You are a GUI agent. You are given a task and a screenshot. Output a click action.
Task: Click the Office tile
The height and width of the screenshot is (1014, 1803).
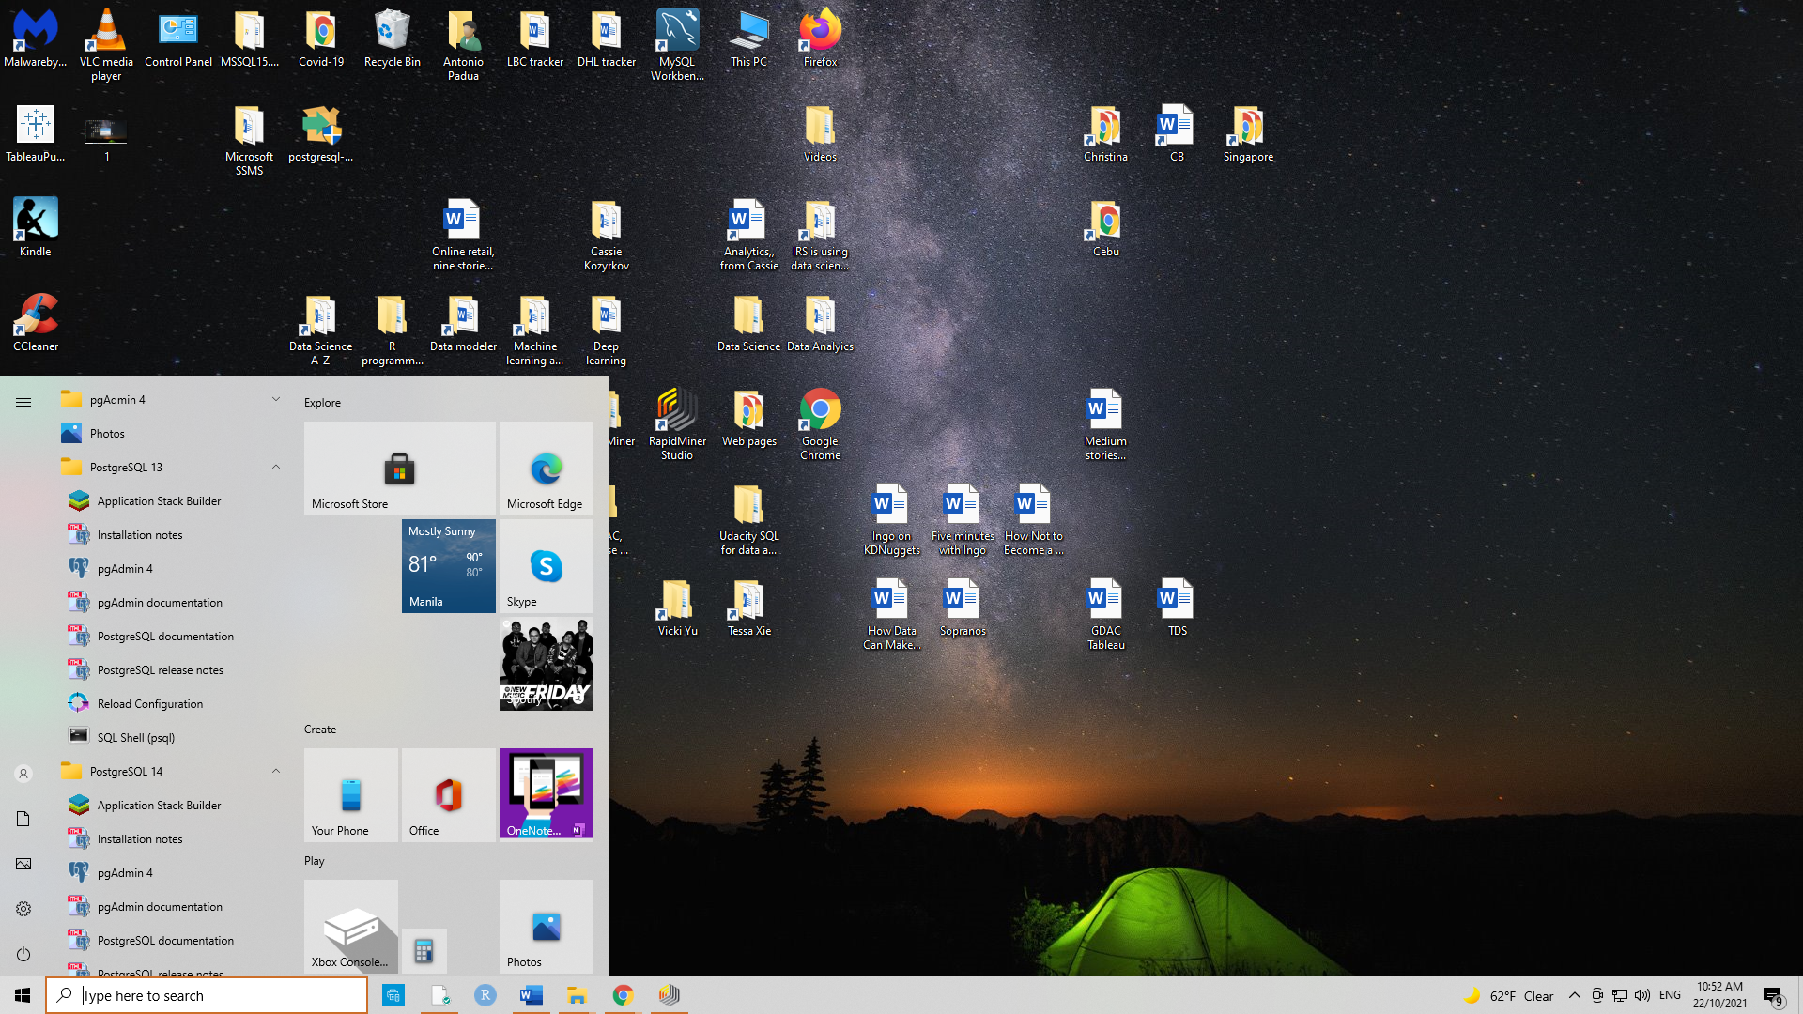(x=448, y=794)
